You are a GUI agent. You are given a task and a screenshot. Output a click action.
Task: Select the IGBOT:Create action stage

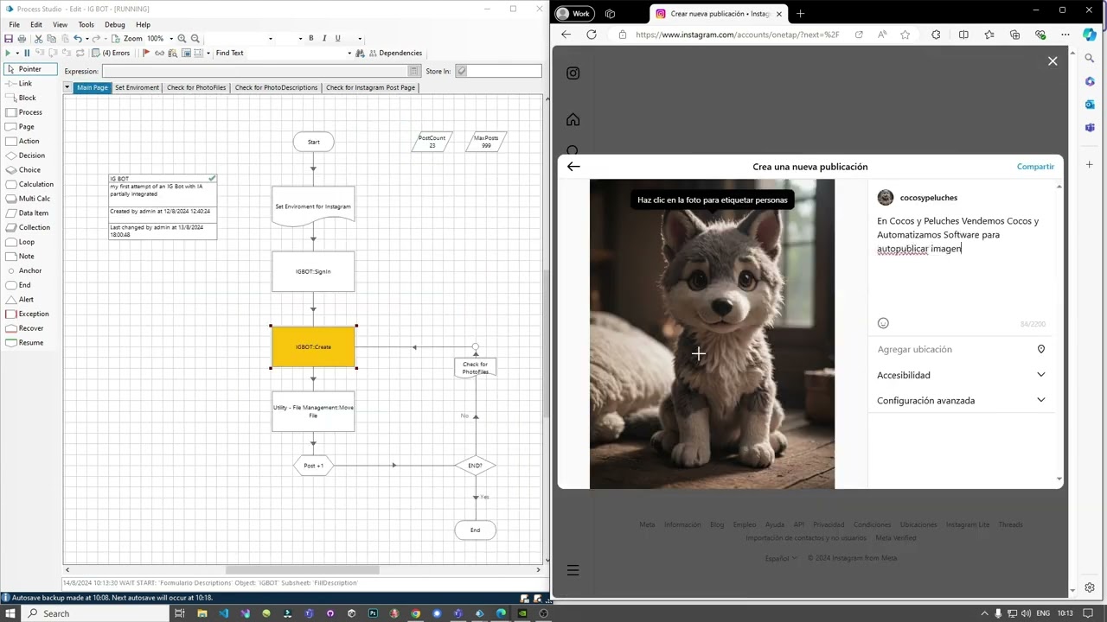pos(313,347)
